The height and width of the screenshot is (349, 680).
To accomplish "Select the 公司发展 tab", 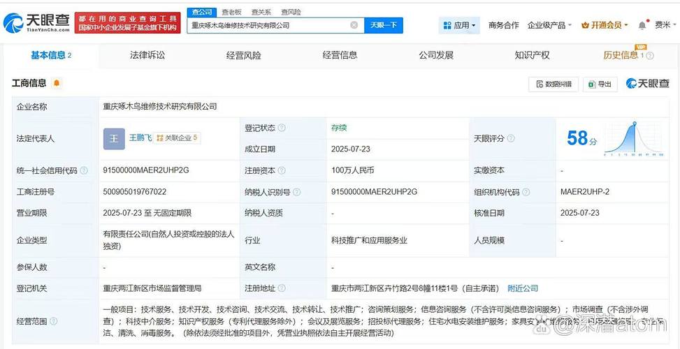I will tap(436, 55).
